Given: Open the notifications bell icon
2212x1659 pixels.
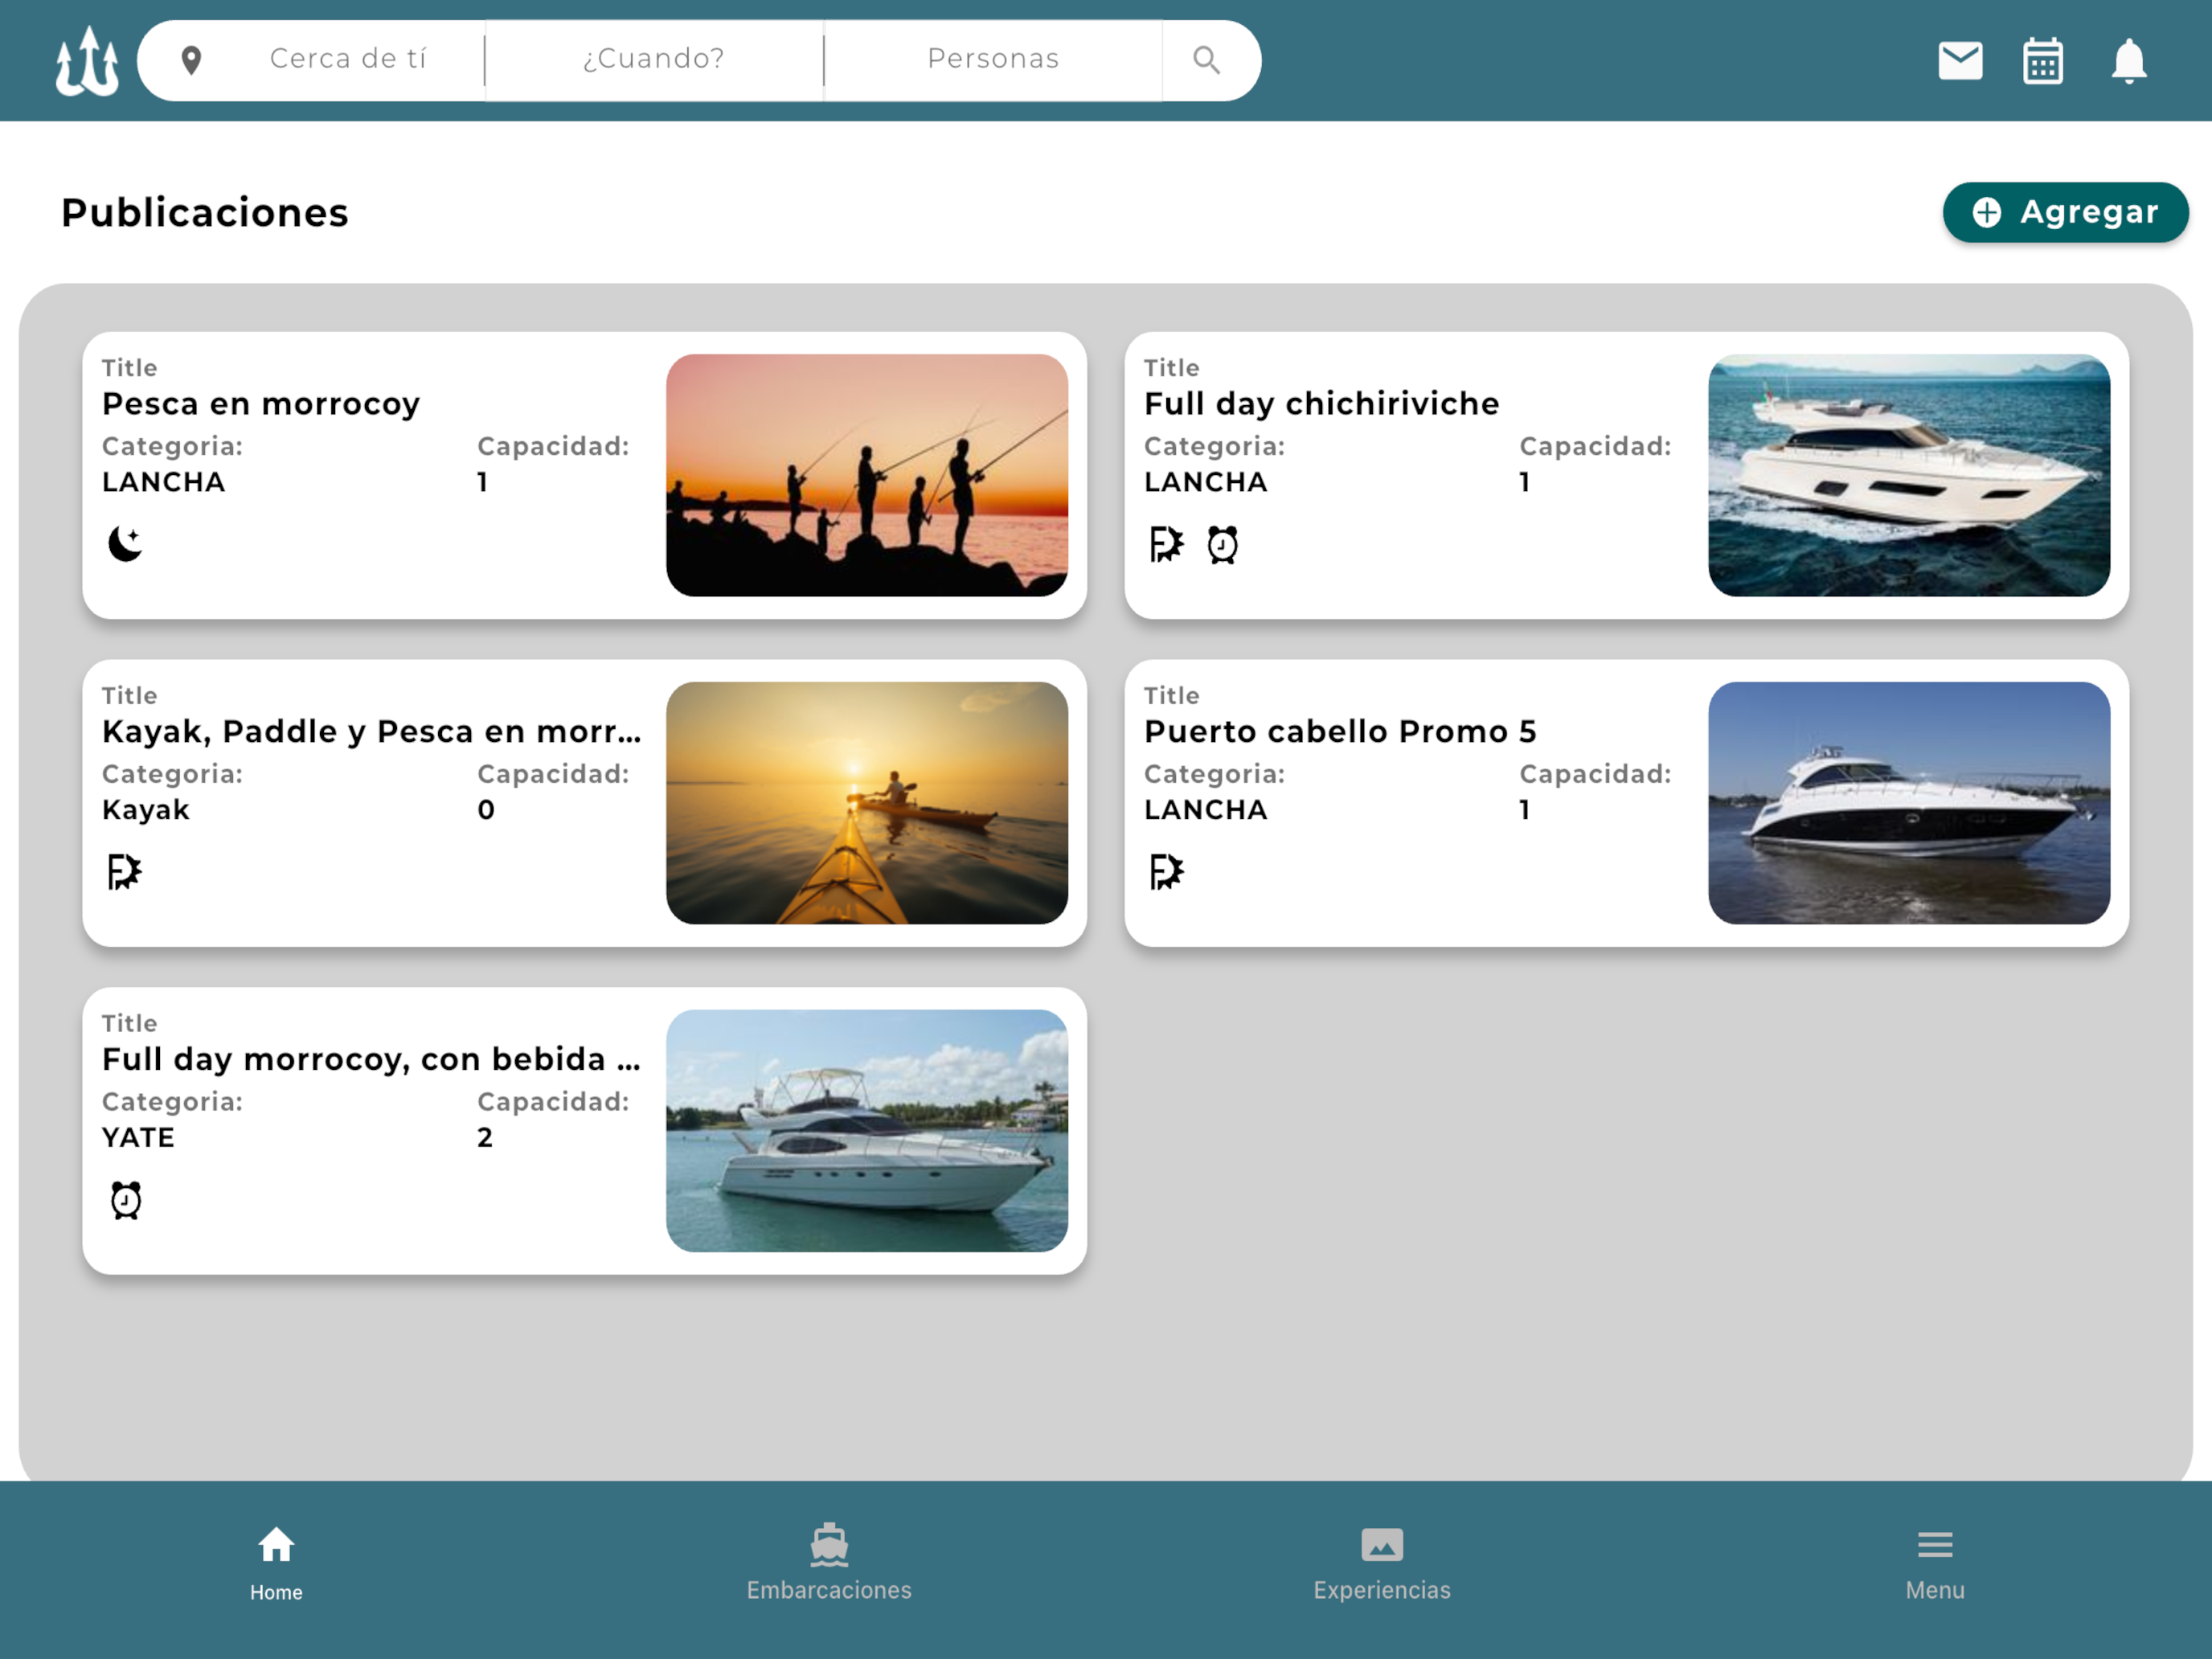Looking at the screenshot, I should 2129,61.
